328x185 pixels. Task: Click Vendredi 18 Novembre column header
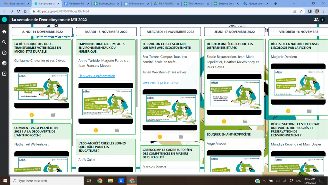(x=299, y=32)
